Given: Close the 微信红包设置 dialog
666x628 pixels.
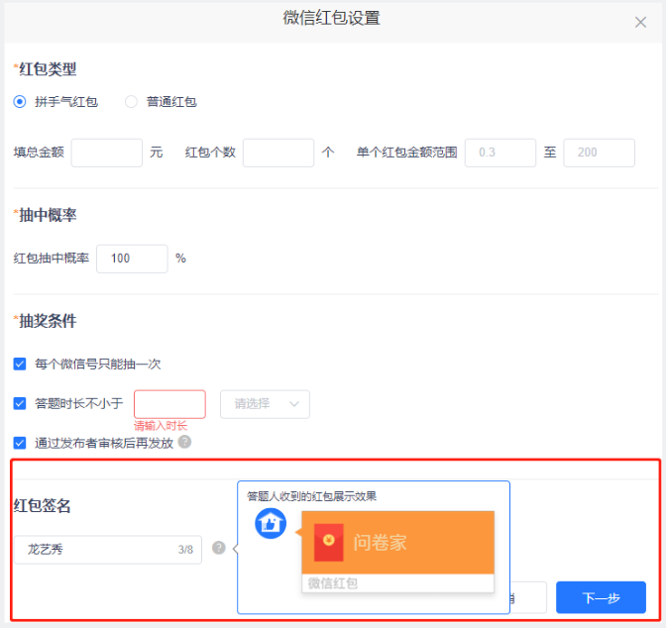Looking at the screenshot, I should tap(640, 22).
